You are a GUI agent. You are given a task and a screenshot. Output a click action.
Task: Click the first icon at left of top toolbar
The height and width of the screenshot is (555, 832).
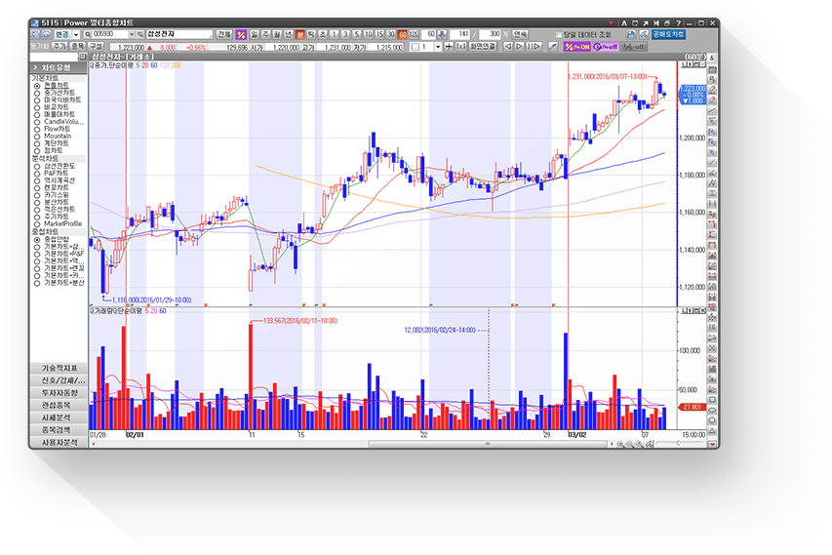(x=35, y=34)
